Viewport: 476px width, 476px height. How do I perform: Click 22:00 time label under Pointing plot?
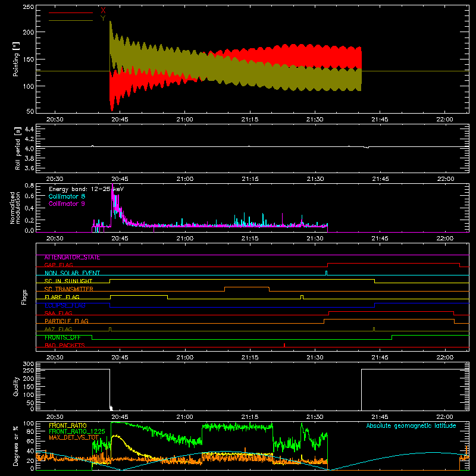point(445,120)
